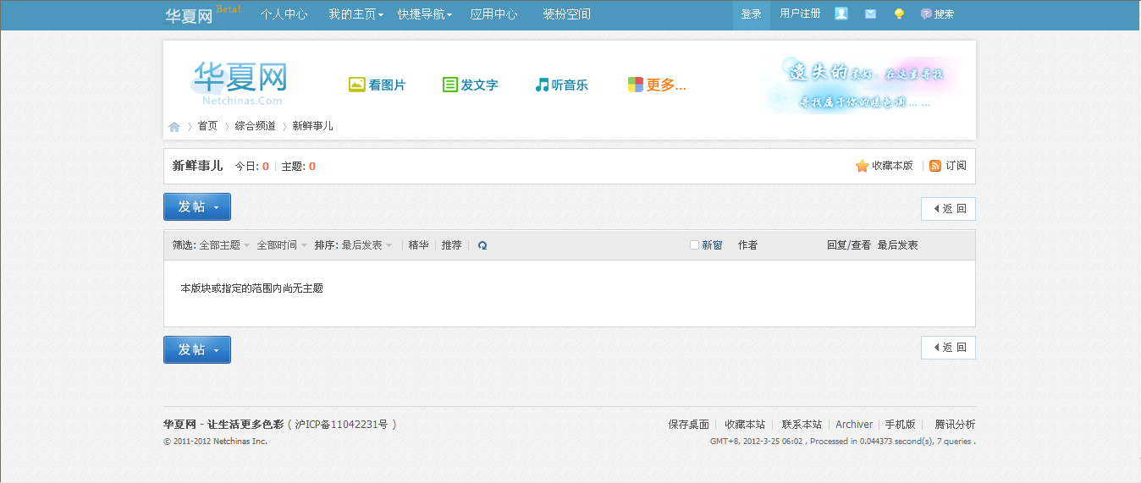Click the 看图片 picture link
1141x483 pixels.
(378, 85)
